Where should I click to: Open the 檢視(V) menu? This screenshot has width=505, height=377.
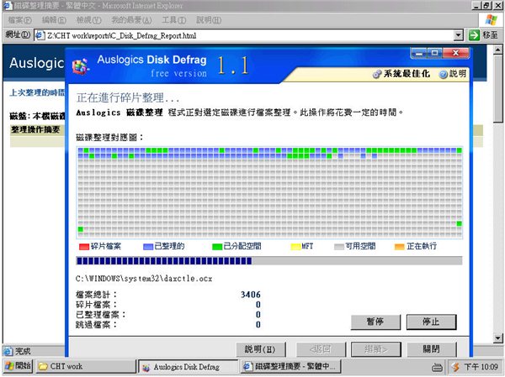pos(88,20)
